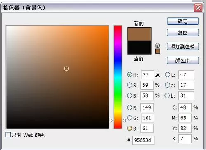Click the Y yellow field showing 83
206x150 pixels.
[185, 128]
